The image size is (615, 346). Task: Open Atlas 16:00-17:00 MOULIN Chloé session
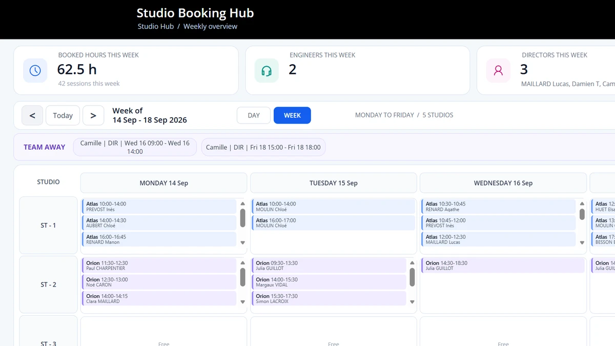(x=333, y=223)
